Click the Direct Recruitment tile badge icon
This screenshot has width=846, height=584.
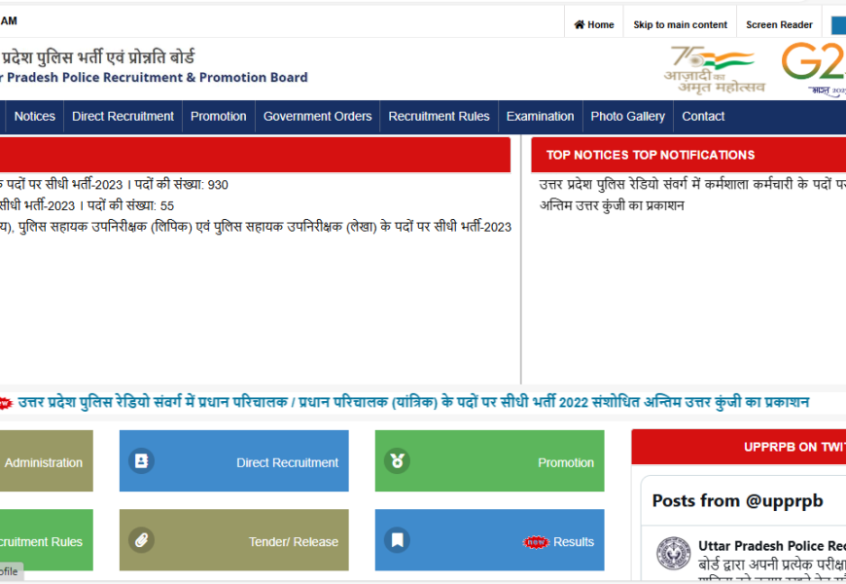coord(142,461)
